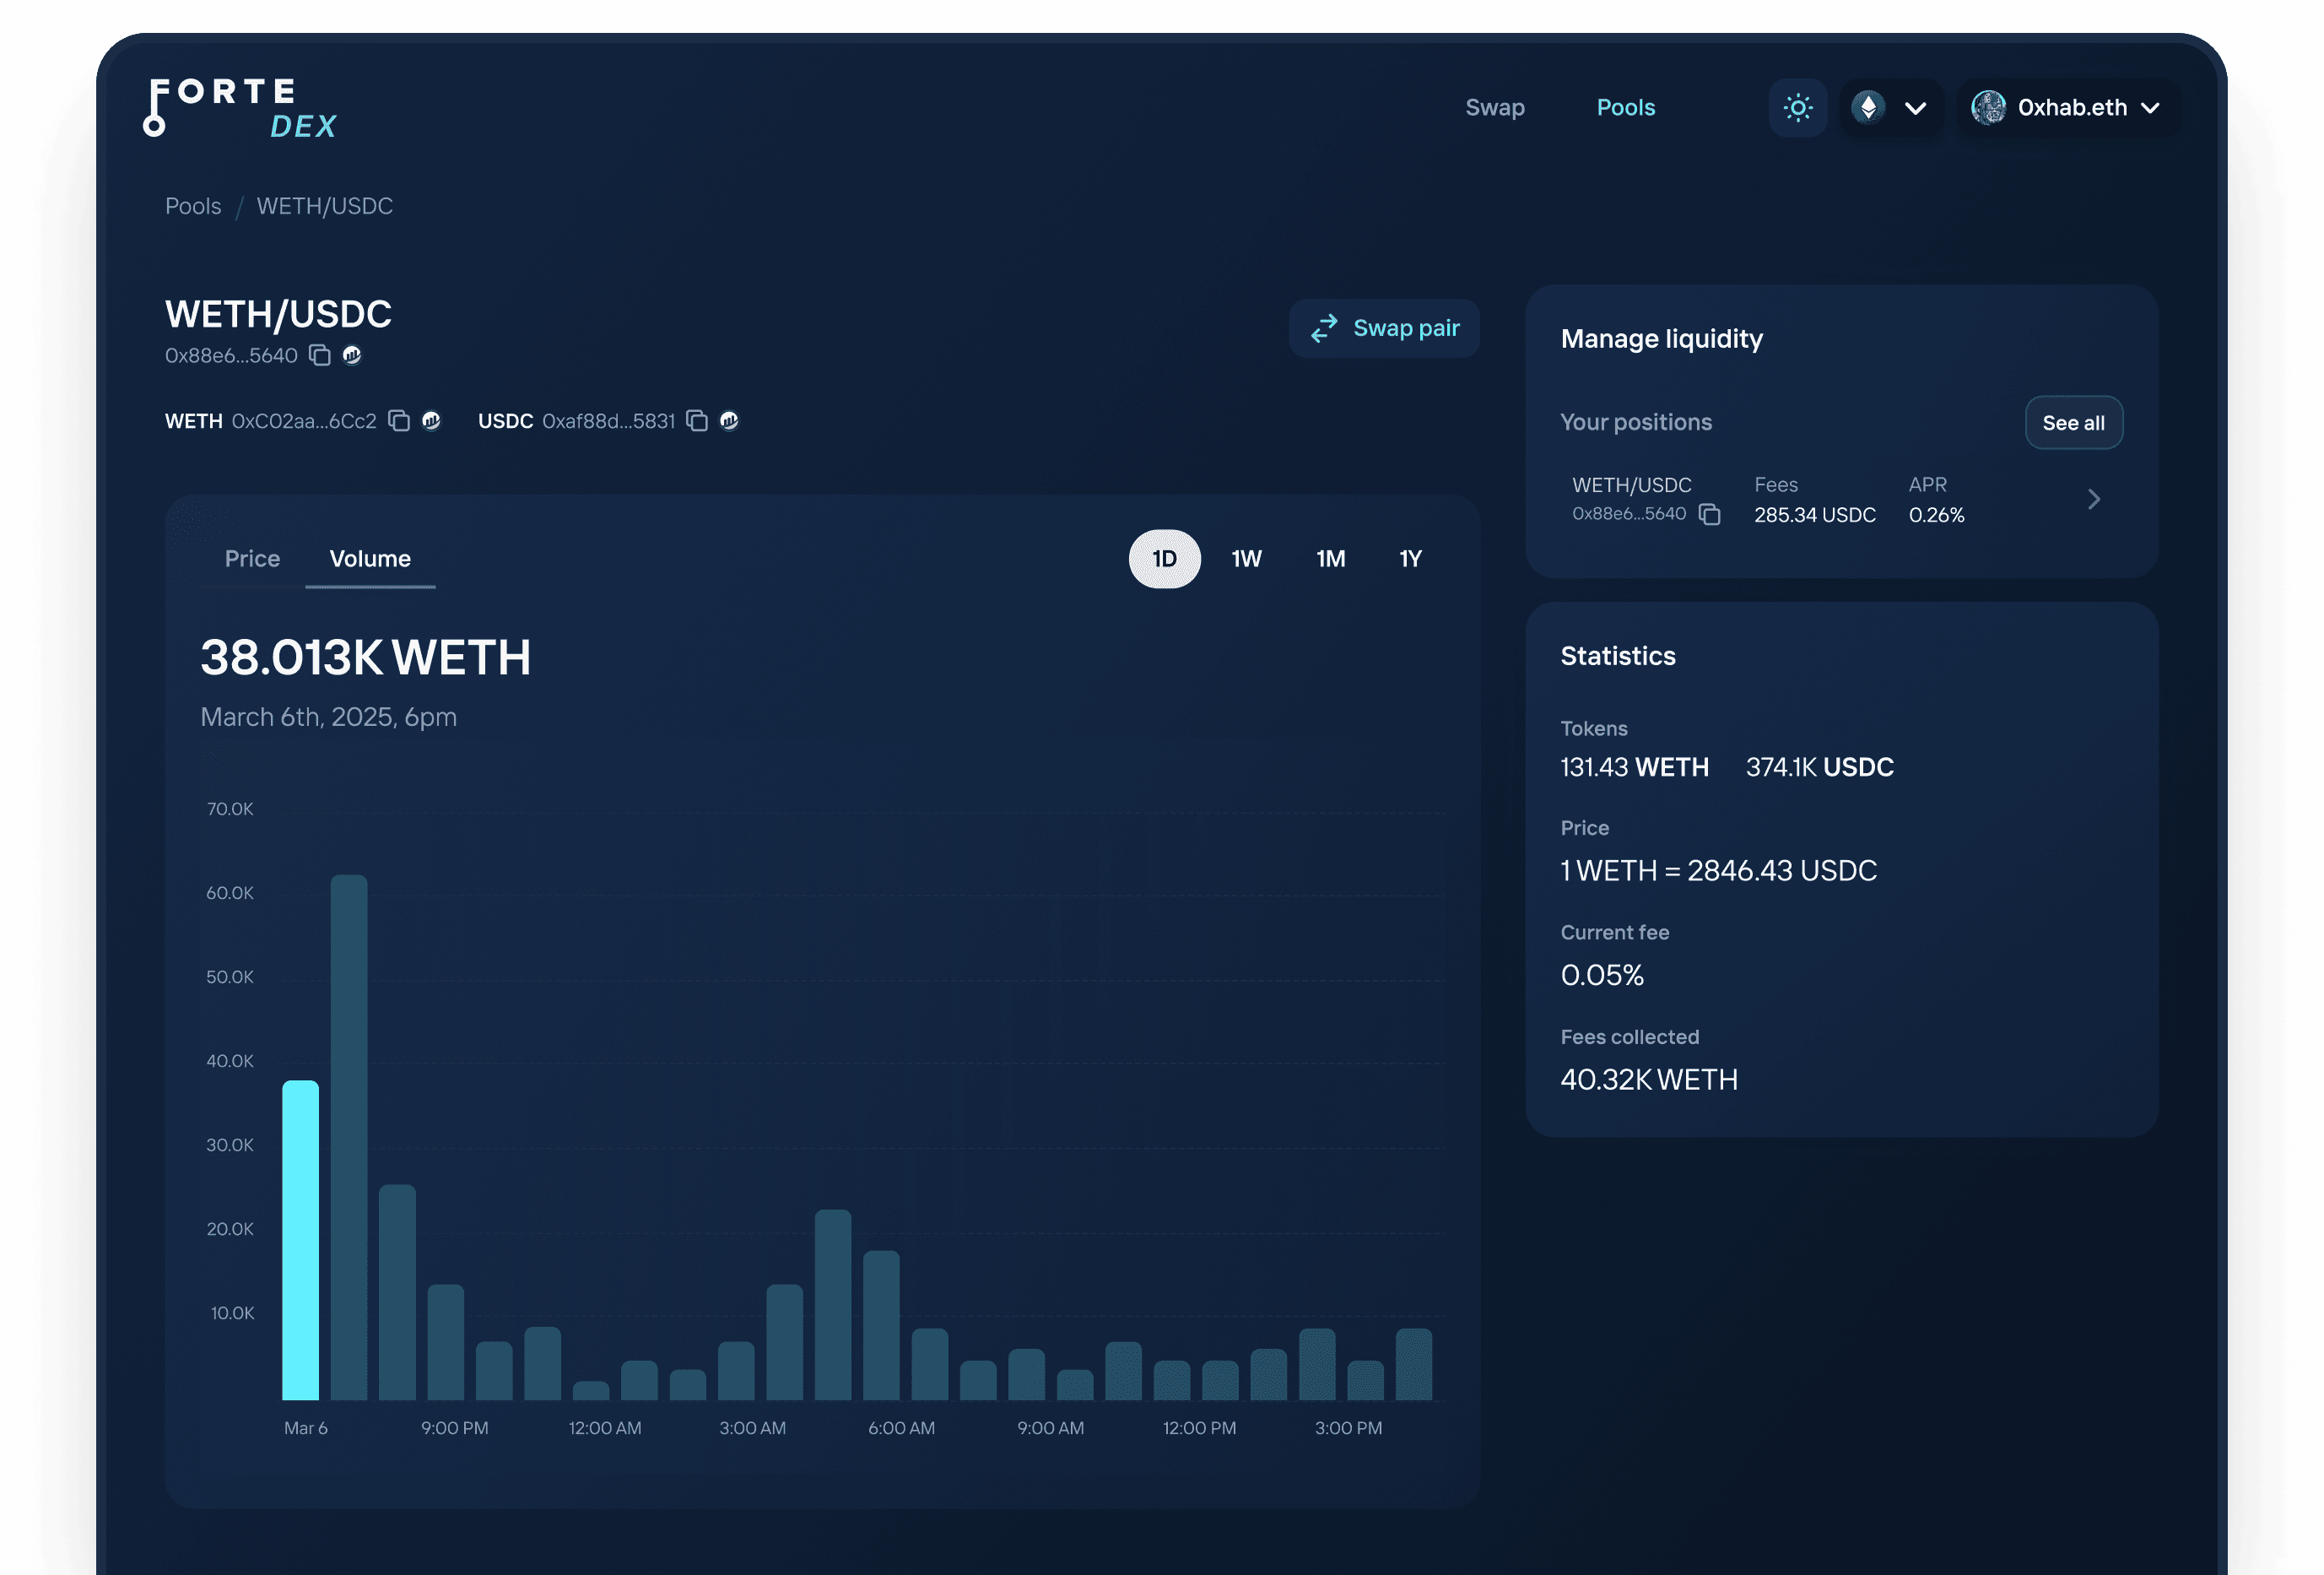Select the 1Y time range
The image size is (2324, 1575).
click(1410, 559)
